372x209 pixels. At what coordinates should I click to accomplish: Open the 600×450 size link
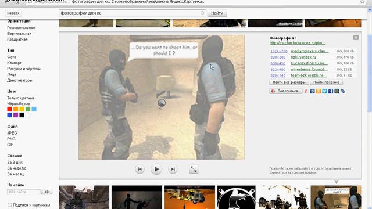tap(278, 63)
